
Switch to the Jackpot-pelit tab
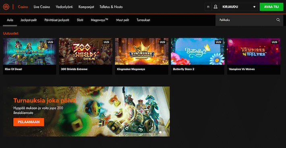pyautogui.click(x=29, y=20)
